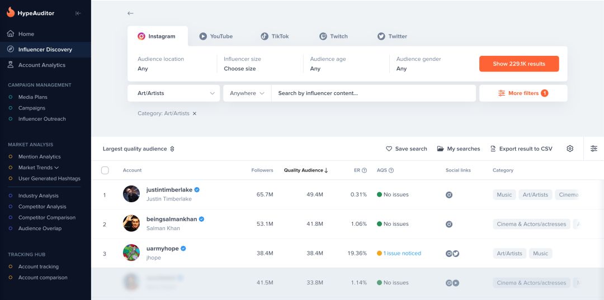Click jhope profile avatar

tap(131, 253)
